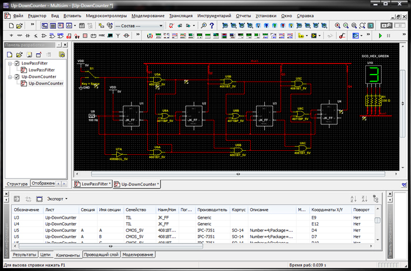The width and height of the screenshot is (411, 271).
Task: Open the Файл menu
Action: point(18,16)
